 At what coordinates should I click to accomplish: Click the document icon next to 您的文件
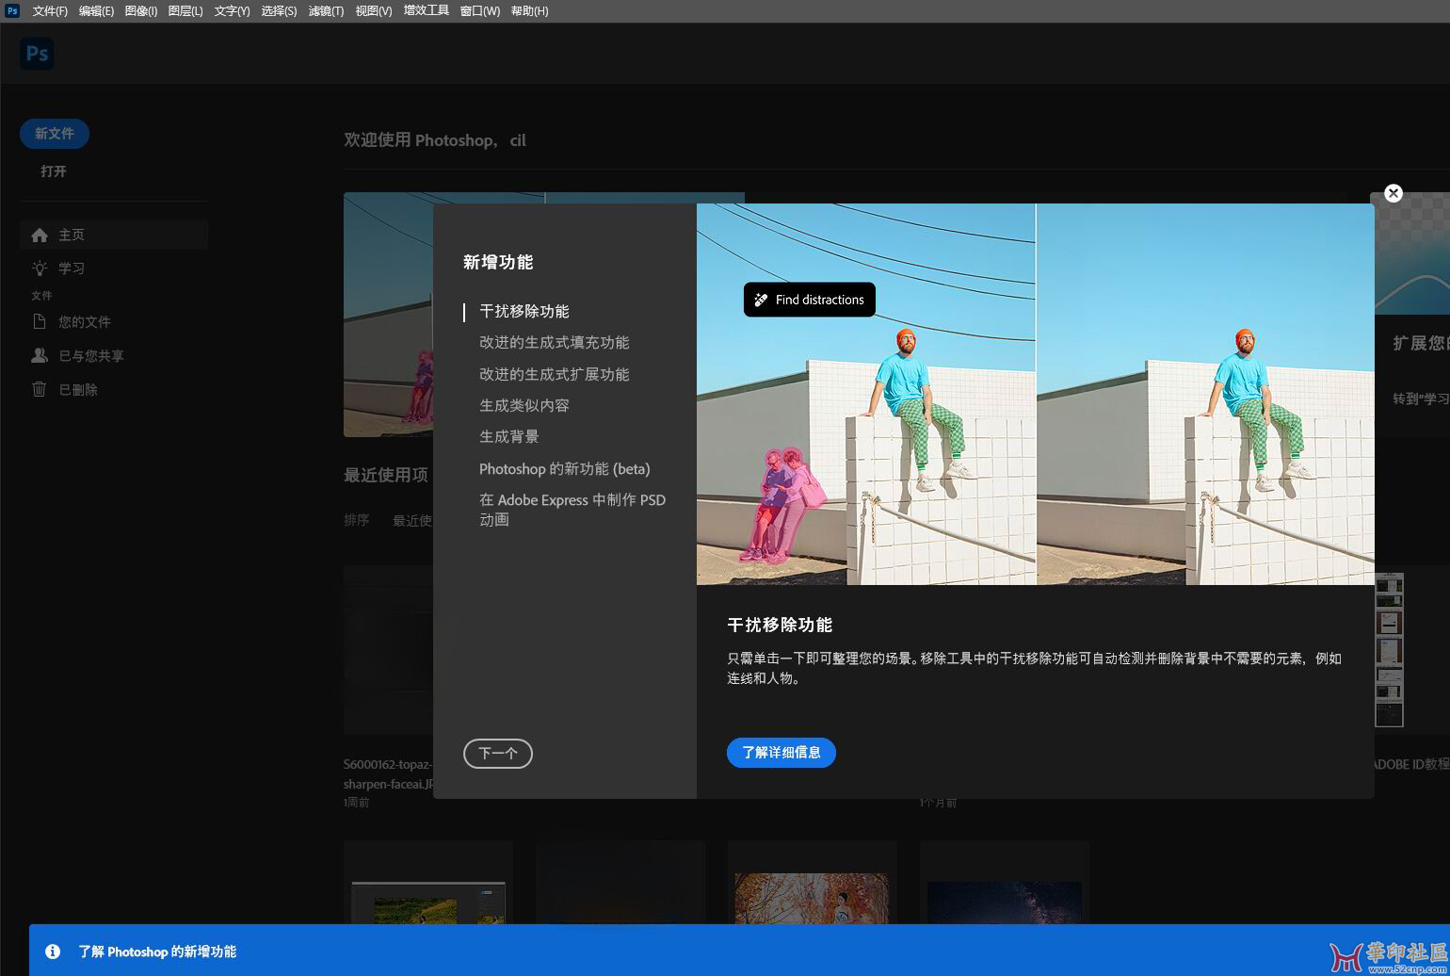click(x=40, y=321)
